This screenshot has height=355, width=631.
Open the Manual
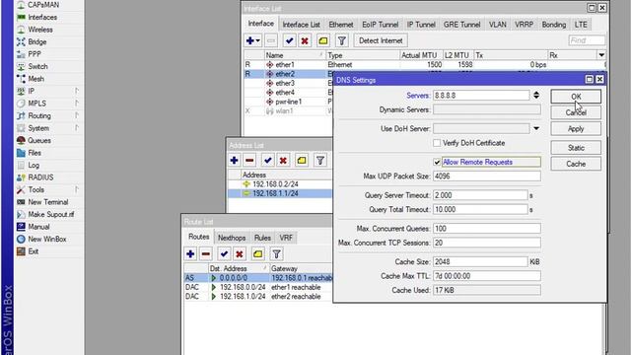(x=38, y=227)
